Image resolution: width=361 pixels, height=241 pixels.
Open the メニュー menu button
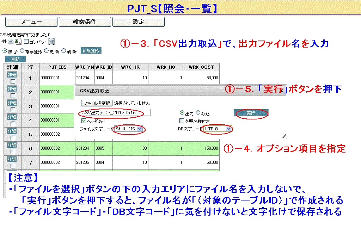click(x=31, y=22)
